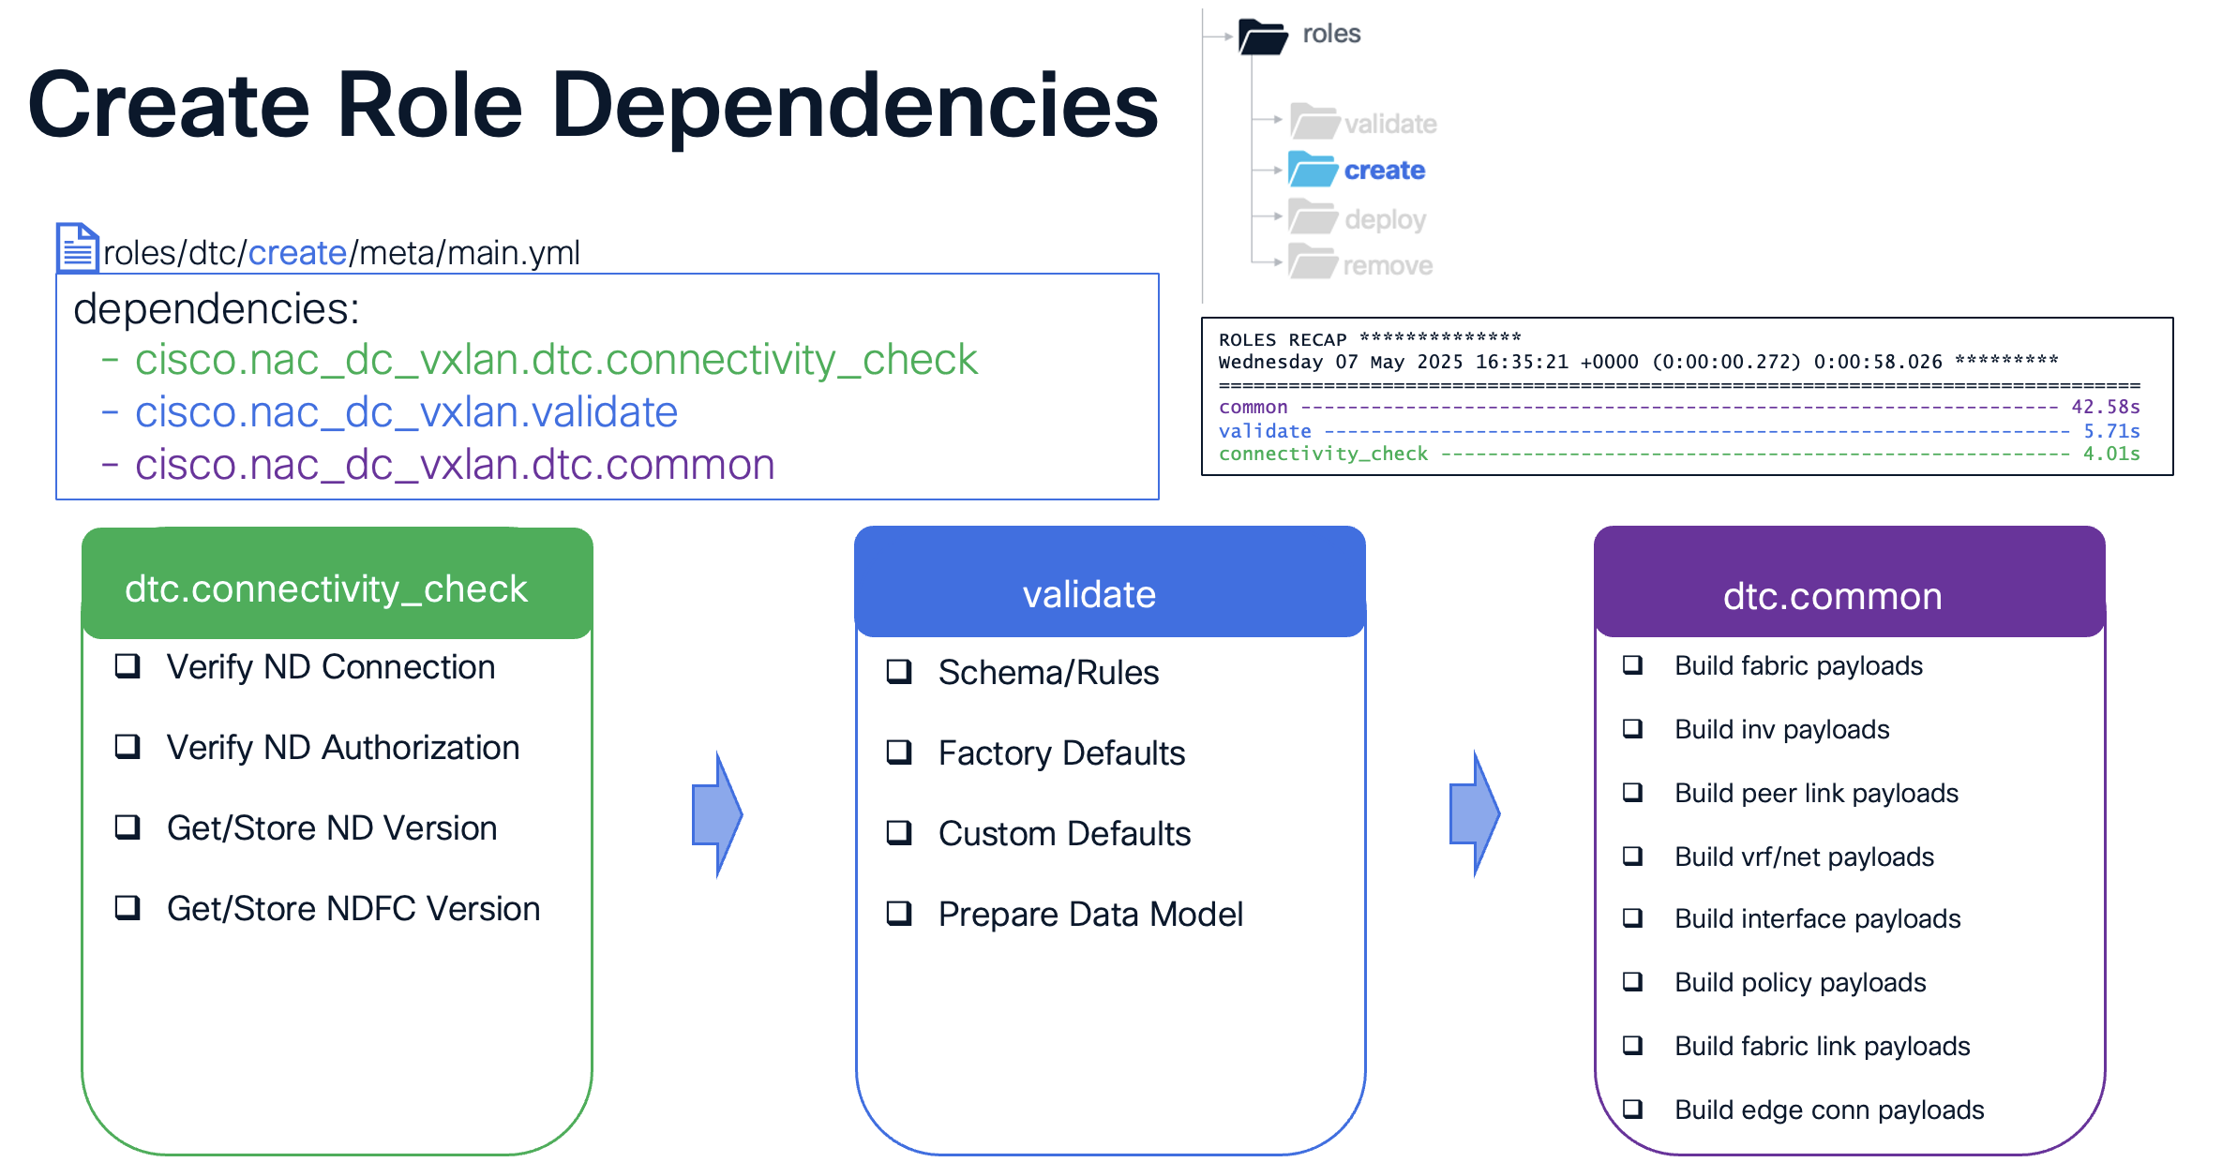The height and width of the screenshot is (1162, 2237).
Task: Click the blue validate card header
Action: pos(1110,581)
